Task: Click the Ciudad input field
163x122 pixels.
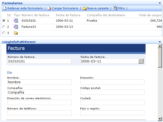Action: click(112, 102)
